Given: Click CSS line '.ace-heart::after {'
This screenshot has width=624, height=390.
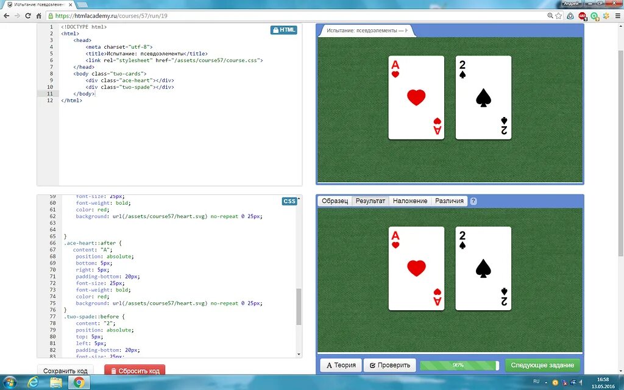Looking at the screenshot, I should [x=93, y=243].
